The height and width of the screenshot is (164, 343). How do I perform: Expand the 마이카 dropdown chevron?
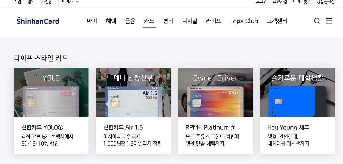point(77,1)
